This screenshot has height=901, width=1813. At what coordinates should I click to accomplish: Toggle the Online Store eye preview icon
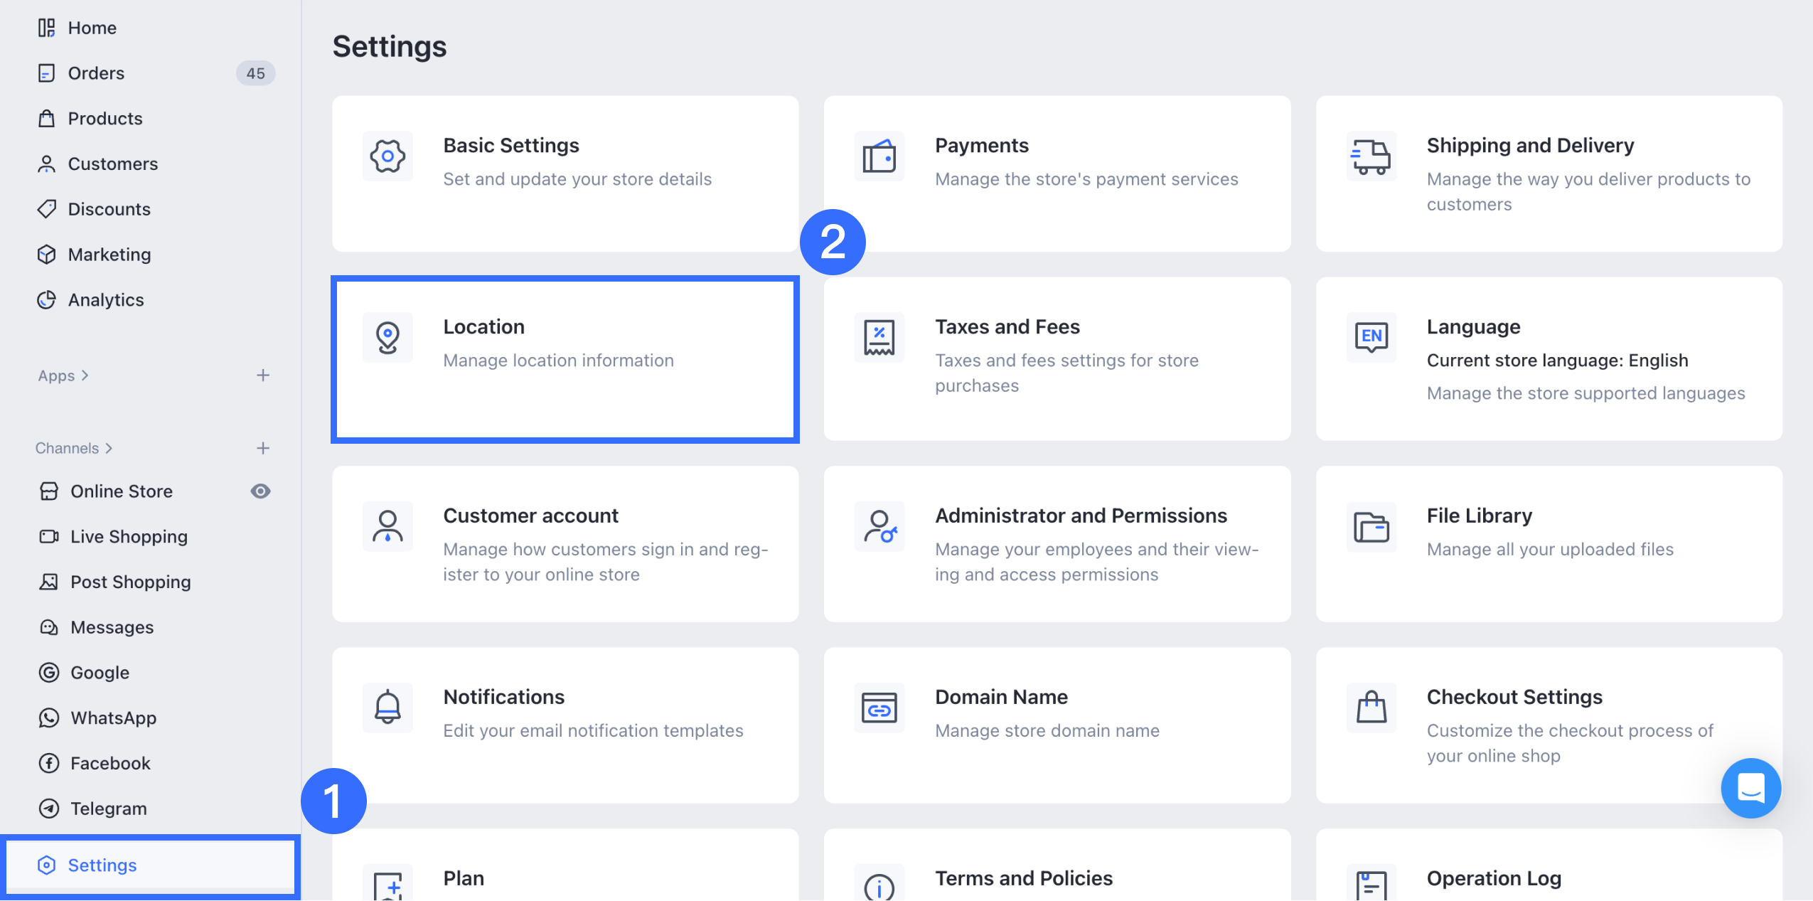coord(261,491)
